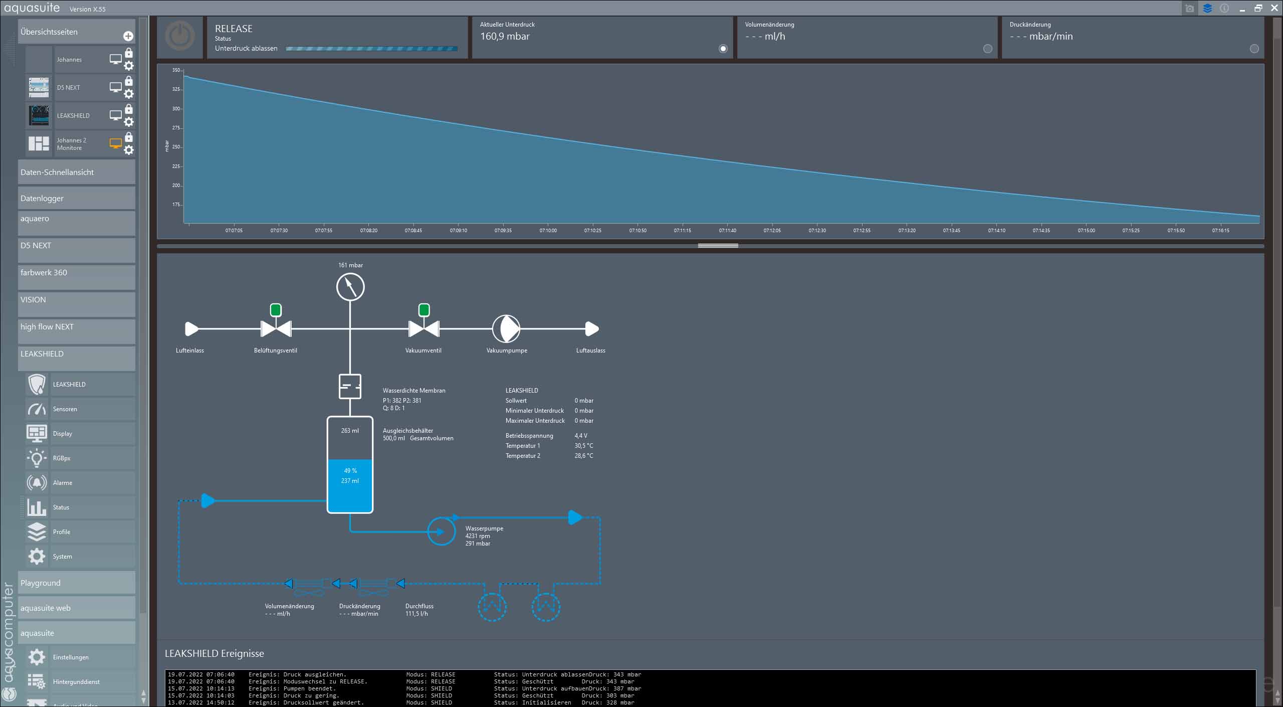Collapse the Übersichtsseiten section
Viewport: 1283px width, 707px height.
pyautogui.click(x=76, y=32)
